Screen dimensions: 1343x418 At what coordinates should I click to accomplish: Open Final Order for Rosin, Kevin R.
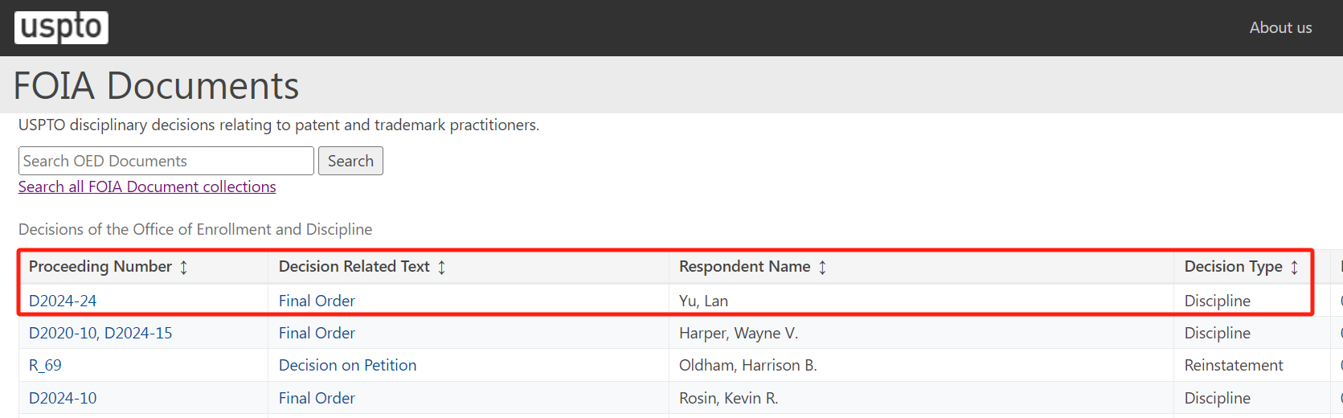coord(317,398)
